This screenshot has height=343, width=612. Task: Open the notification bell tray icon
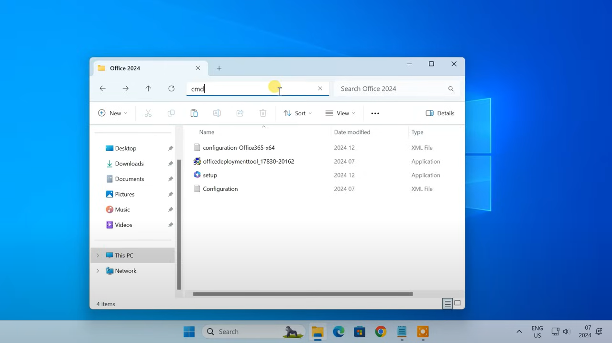point(599,332)
